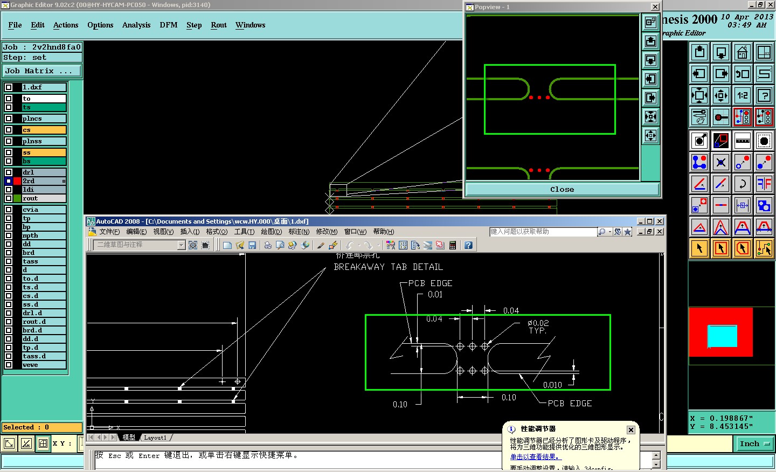Click the home view icon

[x=743, y=52]
